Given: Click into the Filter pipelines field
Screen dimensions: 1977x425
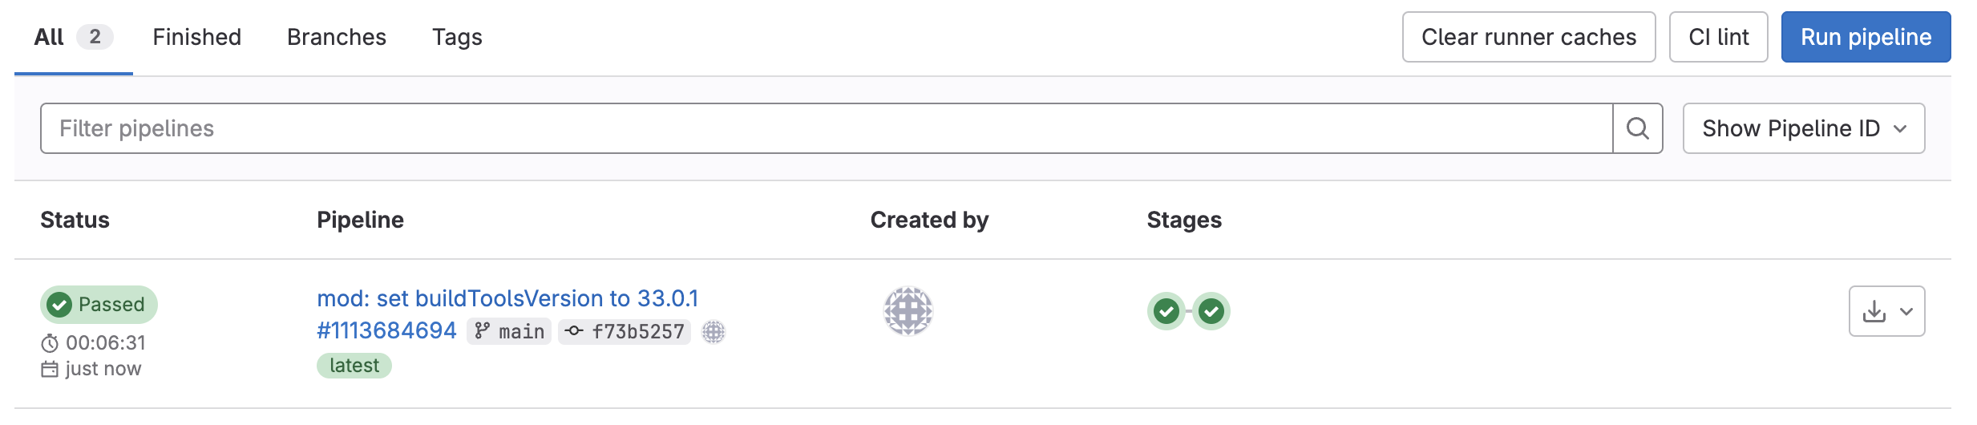Looking at the screenshot, I should pos(827,128).
